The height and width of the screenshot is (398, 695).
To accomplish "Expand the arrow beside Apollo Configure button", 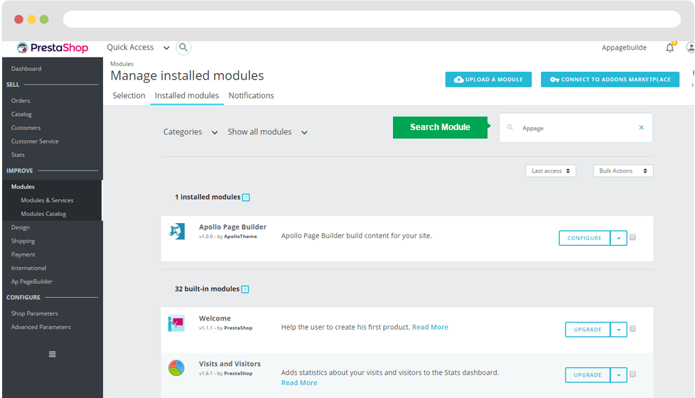I will [x=619, y=239].
